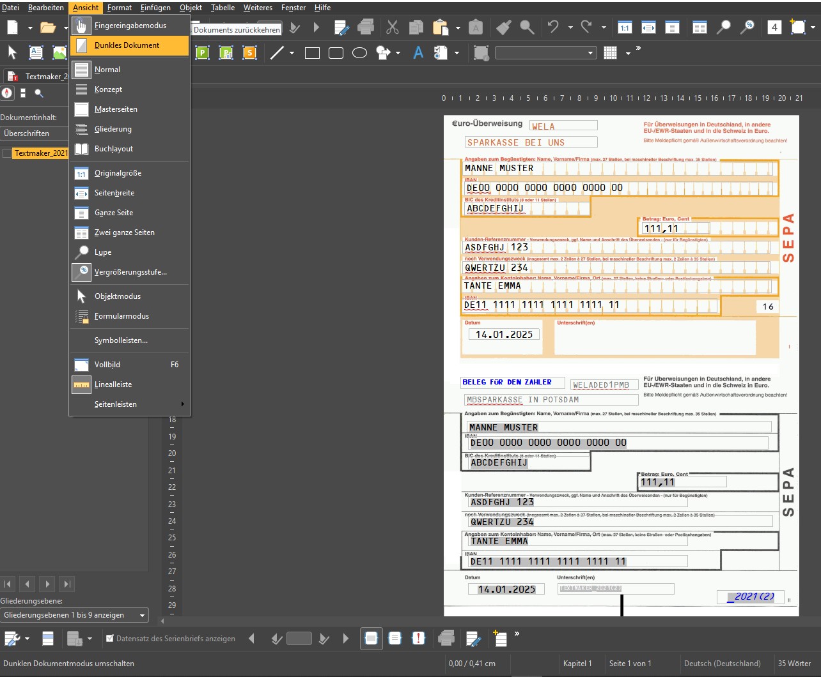Click the exclamation mark field icon at bottom
821x677 pixels.
418,638
